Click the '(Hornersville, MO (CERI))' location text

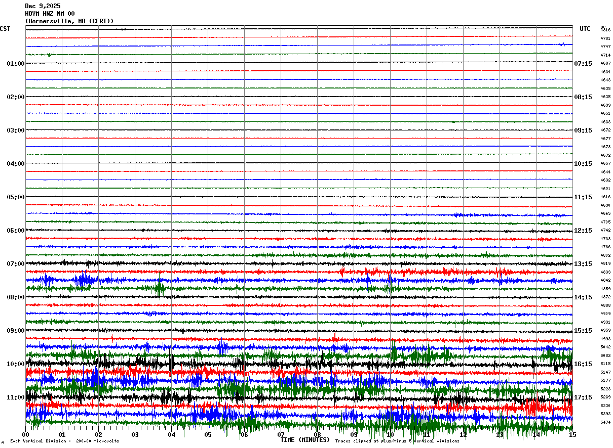(x=69, y=21)
